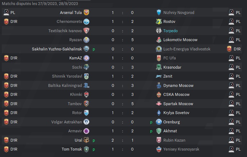Click the Dynamo Moscow club logo
247x157 pixels.
[x=159, y=85]
